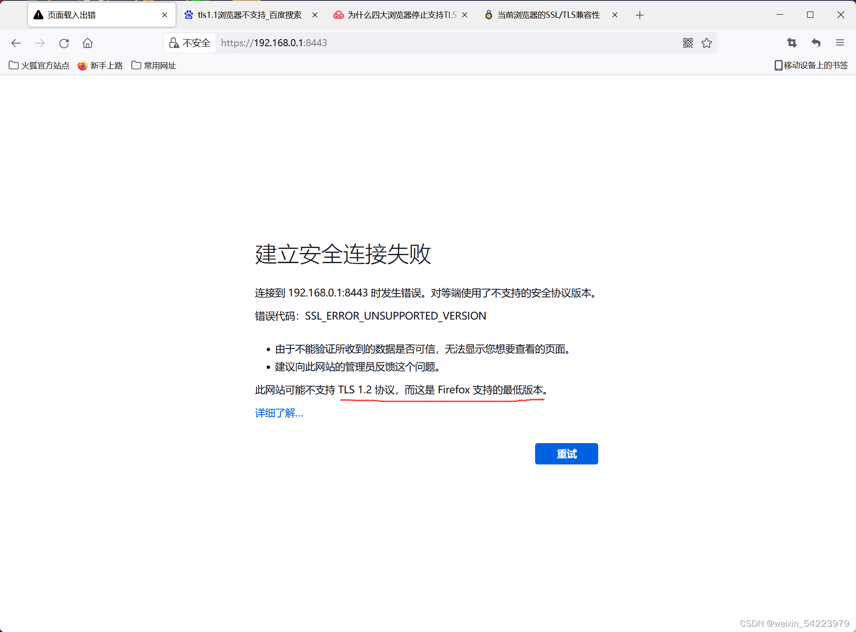Switch to the tls1.1 Baidu search tab

click(249, 15)
